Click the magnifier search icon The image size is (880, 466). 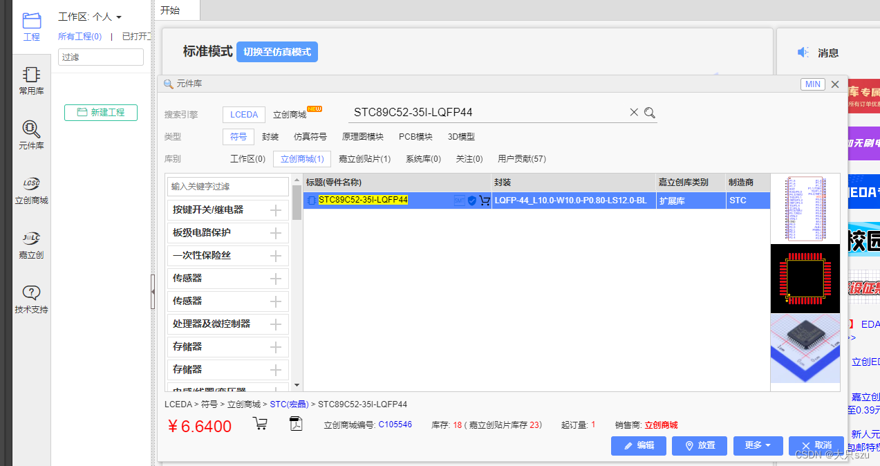(x=650, y=113)
